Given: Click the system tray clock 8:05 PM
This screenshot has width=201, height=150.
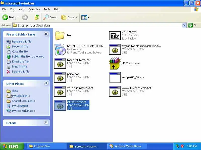Looking at the screenshot, I should pos(192,146).
